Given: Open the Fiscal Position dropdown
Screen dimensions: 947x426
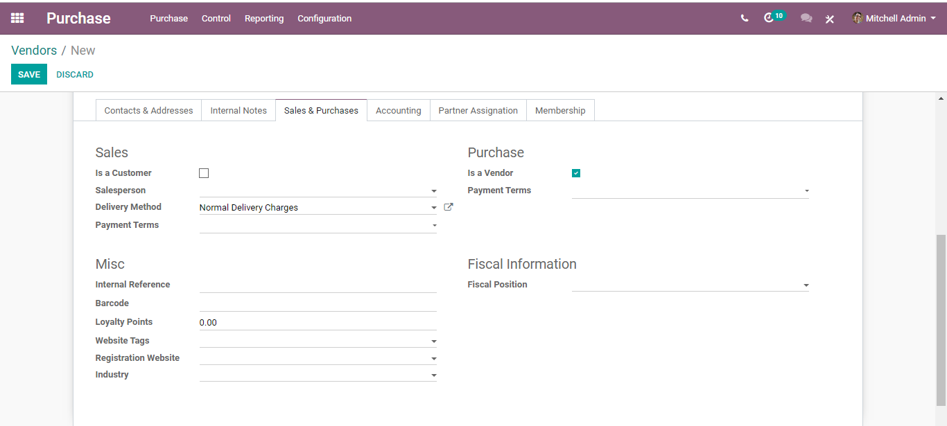Looking at the screenshot, I should click(x=690, y=285).
